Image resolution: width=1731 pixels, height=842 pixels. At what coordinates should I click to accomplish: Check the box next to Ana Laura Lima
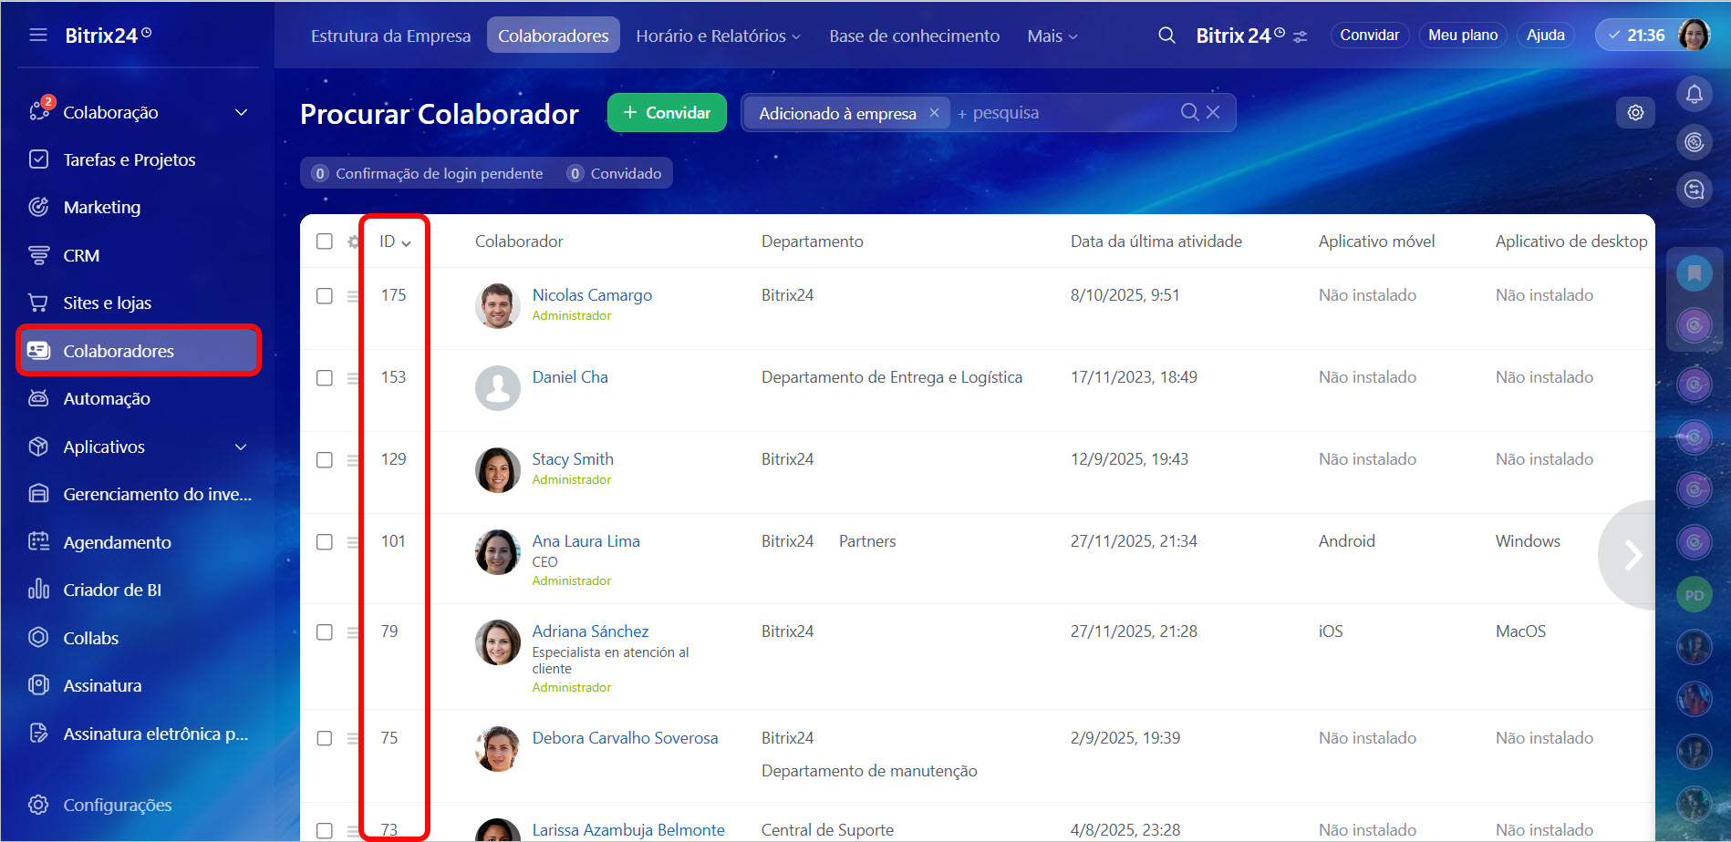pyautogui.click(x=325, y=542)
